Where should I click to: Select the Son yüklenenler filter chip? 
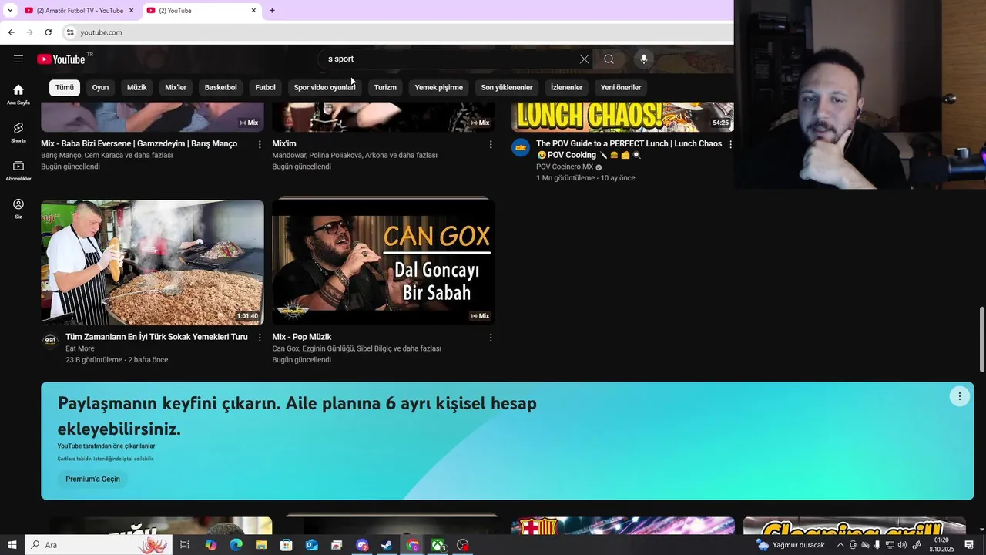(506, 87)
